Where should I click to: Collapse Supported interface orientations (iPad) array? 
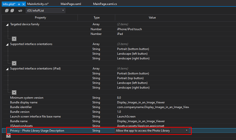click(8, 69)
